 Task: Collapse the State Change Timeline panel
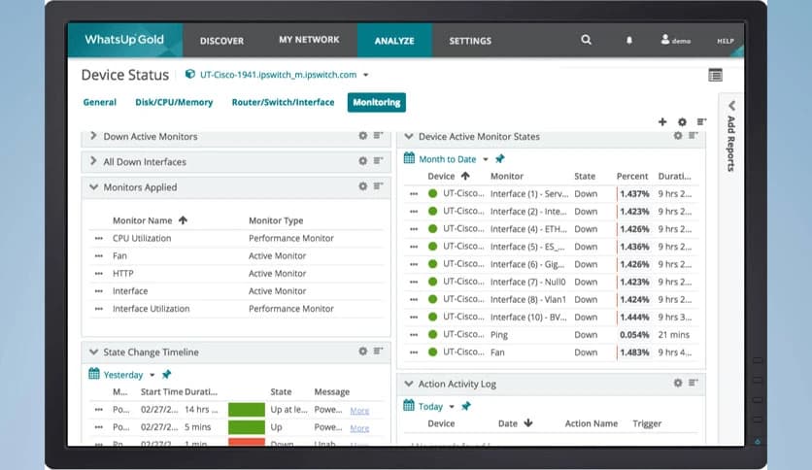93,352
